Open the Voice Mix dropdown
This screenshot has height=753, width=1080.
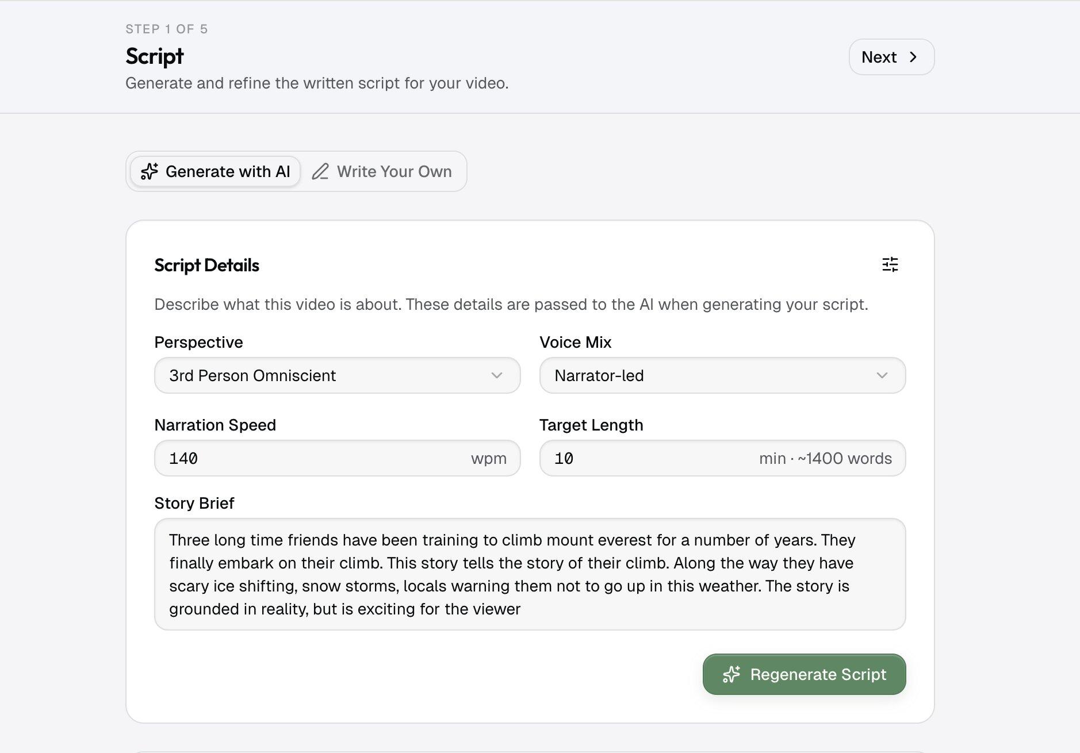(722, 375)
